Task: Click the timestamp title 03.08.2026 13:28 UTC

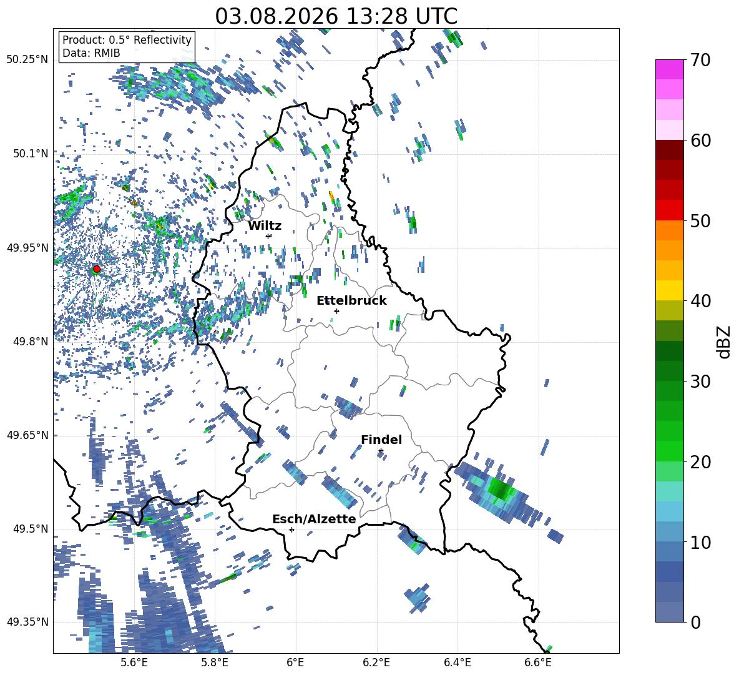Action: click(336, 16)
